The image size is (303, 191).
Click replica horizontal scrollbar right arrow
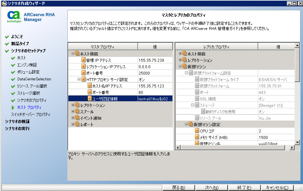point(292,148)
